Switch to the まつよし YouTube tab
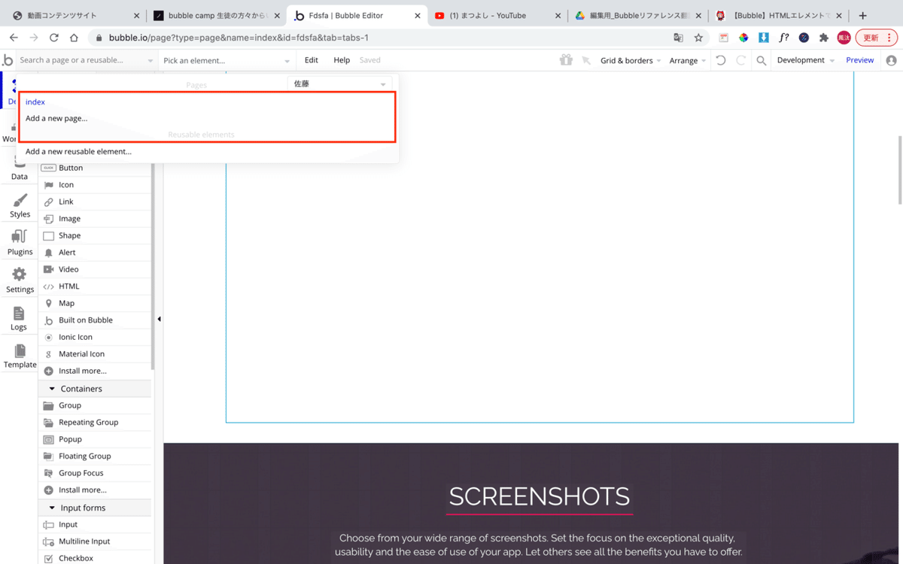903x564 pixels. click(x=497, y=15)
